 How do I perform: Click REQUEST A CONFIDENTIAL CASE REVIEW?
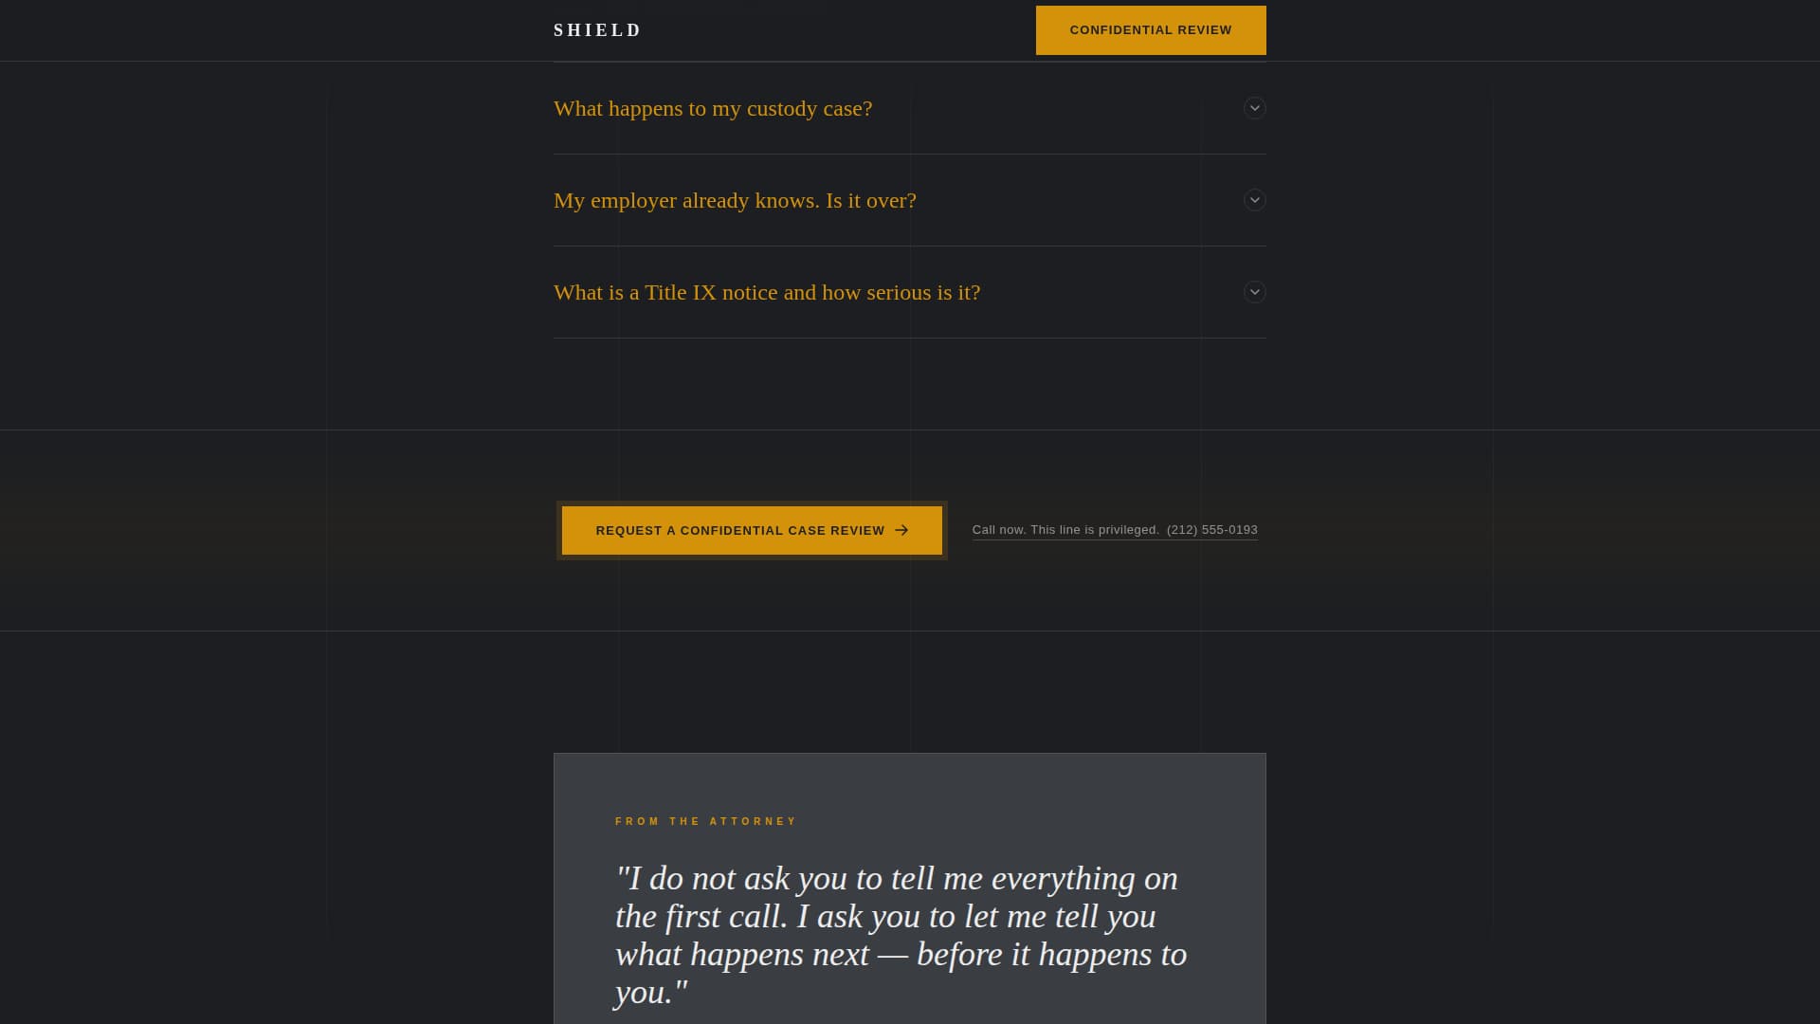[x=752, y=530]
